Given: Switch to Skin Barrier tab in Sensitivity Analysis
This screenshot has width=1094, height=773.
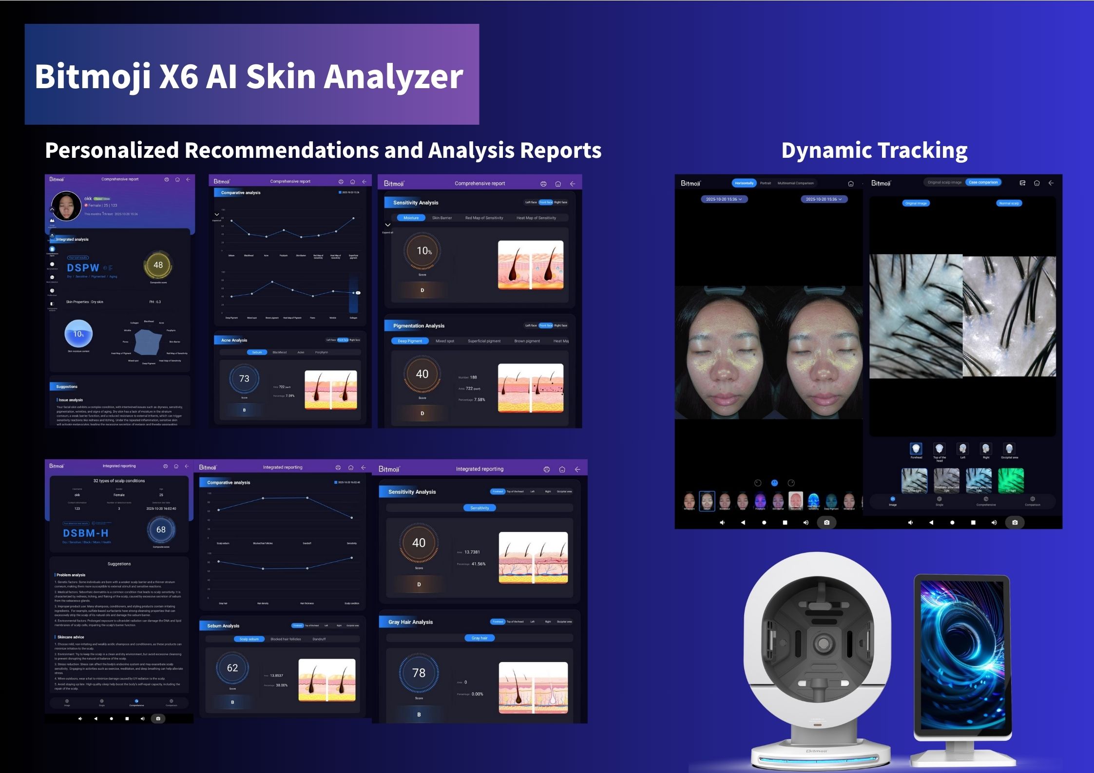Looking at the screenshot, I should (x=441, y=218).
